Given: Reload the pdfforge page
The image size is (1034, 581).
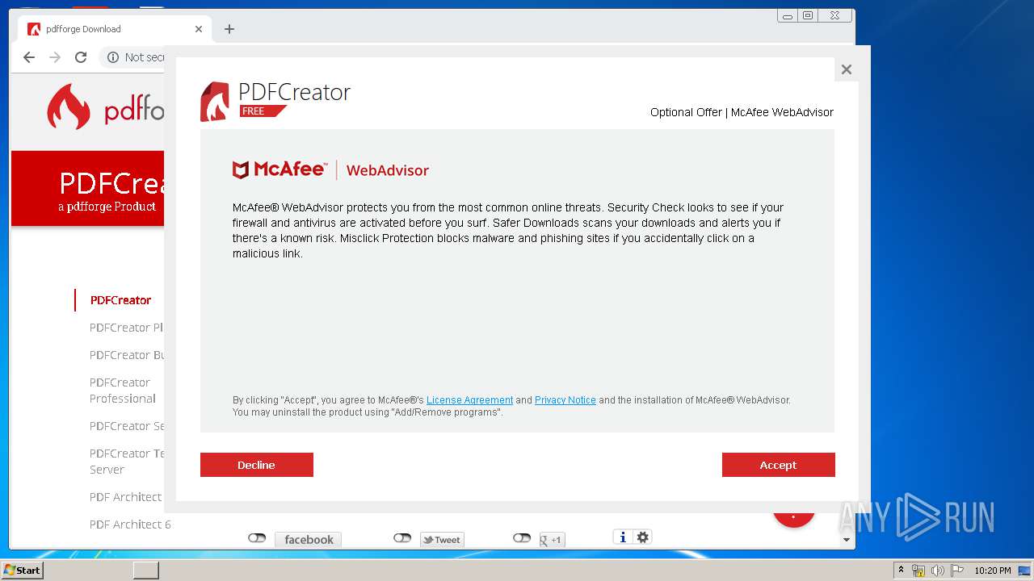Looking at the screenshot, I should (81, 57).
